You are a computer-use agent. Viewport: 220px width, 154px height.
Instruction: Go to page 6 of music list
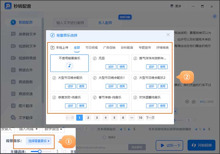pyautogui.click(x=123, y=118)
